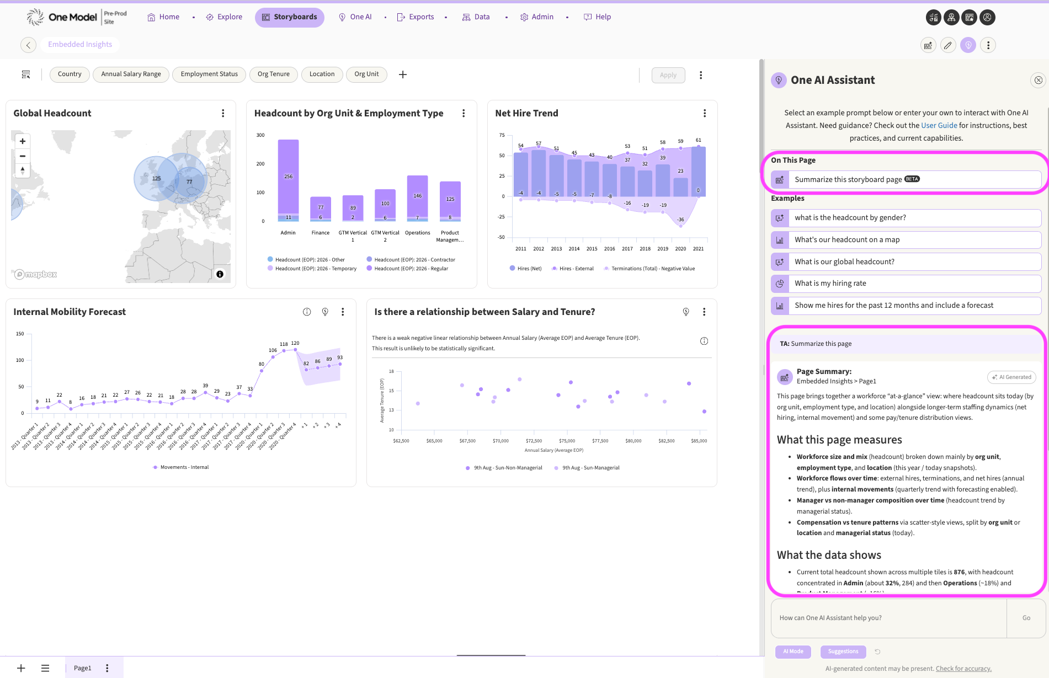
Task: Toggle the Suggestions button
Action: [x=843, y=652]
